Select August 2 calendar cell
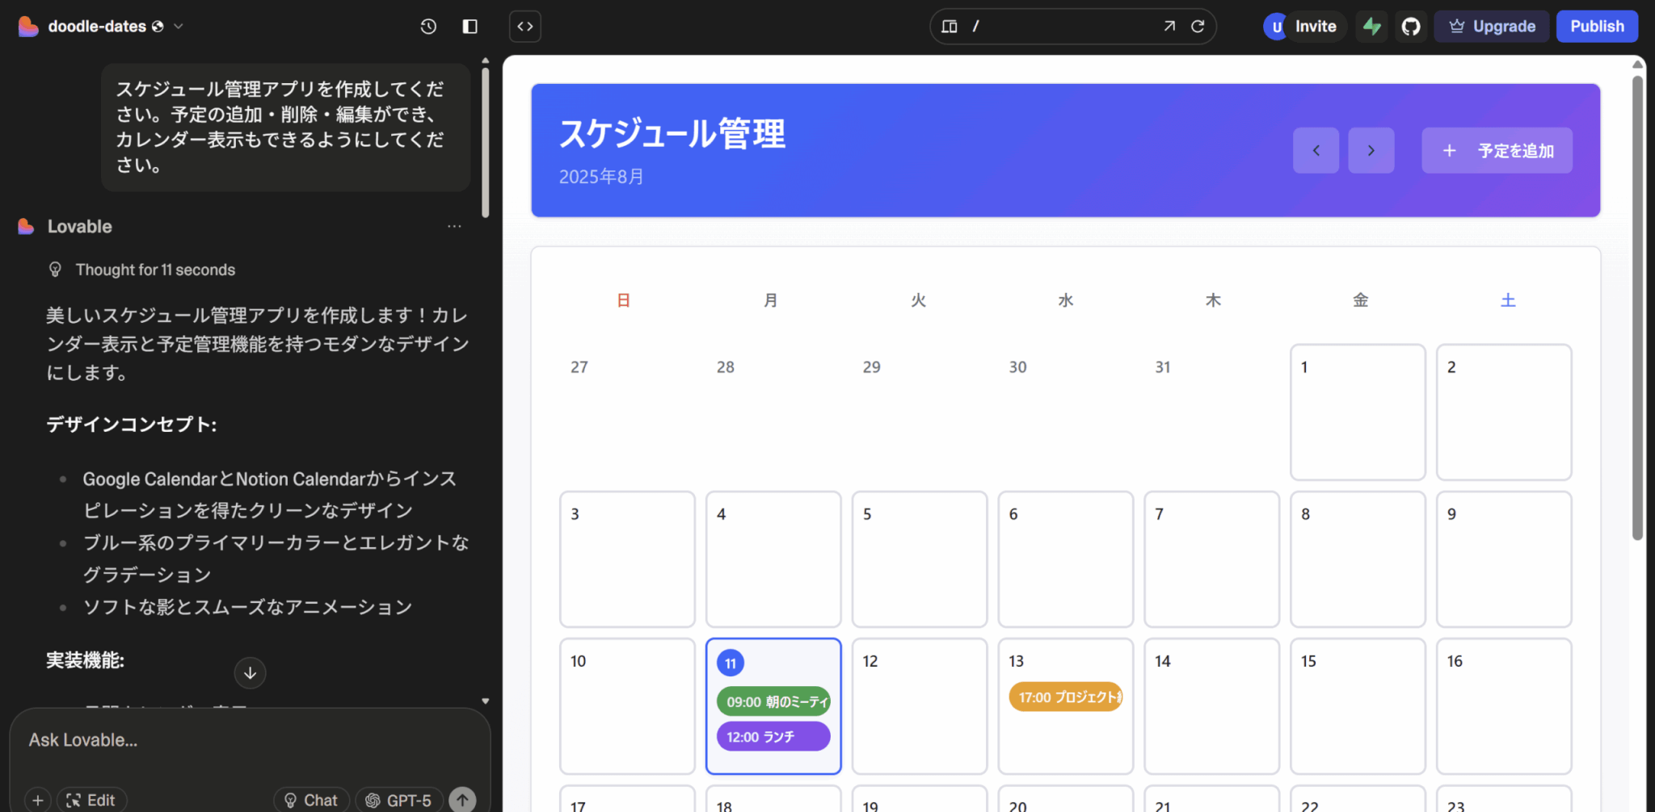The height and width of the screenshot is (812, 1655). point(1504,412)
